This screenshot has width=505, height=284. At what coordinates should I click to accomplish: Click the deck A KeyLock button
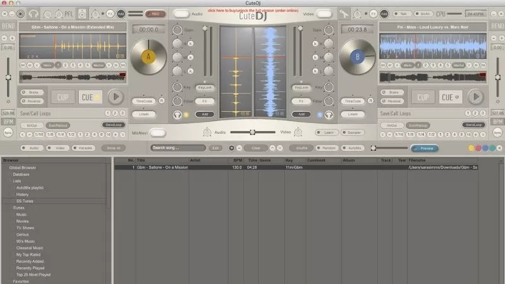tap(205, 87)
